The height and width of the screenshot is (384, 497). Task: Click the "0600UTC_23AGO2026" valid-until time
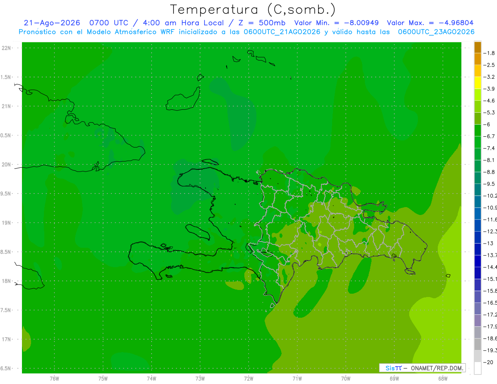[436, 31]
